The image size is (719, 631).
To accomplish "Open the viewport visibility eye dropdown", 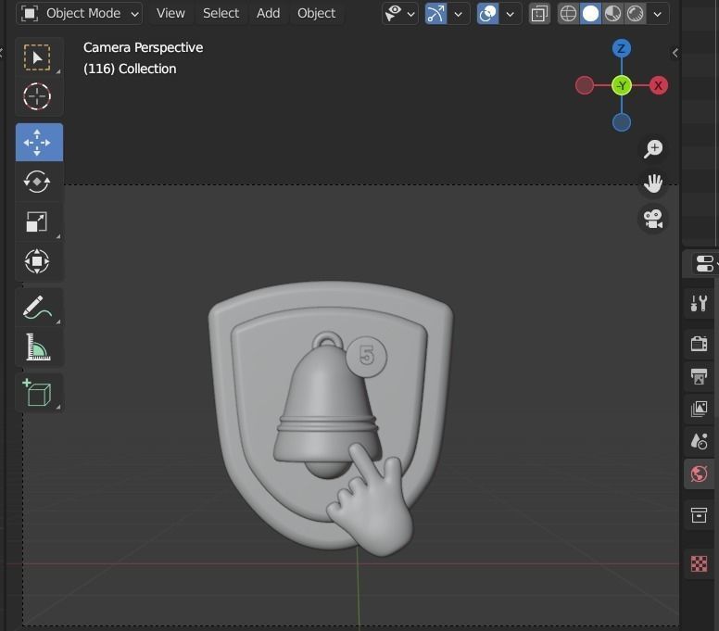I will tap(400, 14).
